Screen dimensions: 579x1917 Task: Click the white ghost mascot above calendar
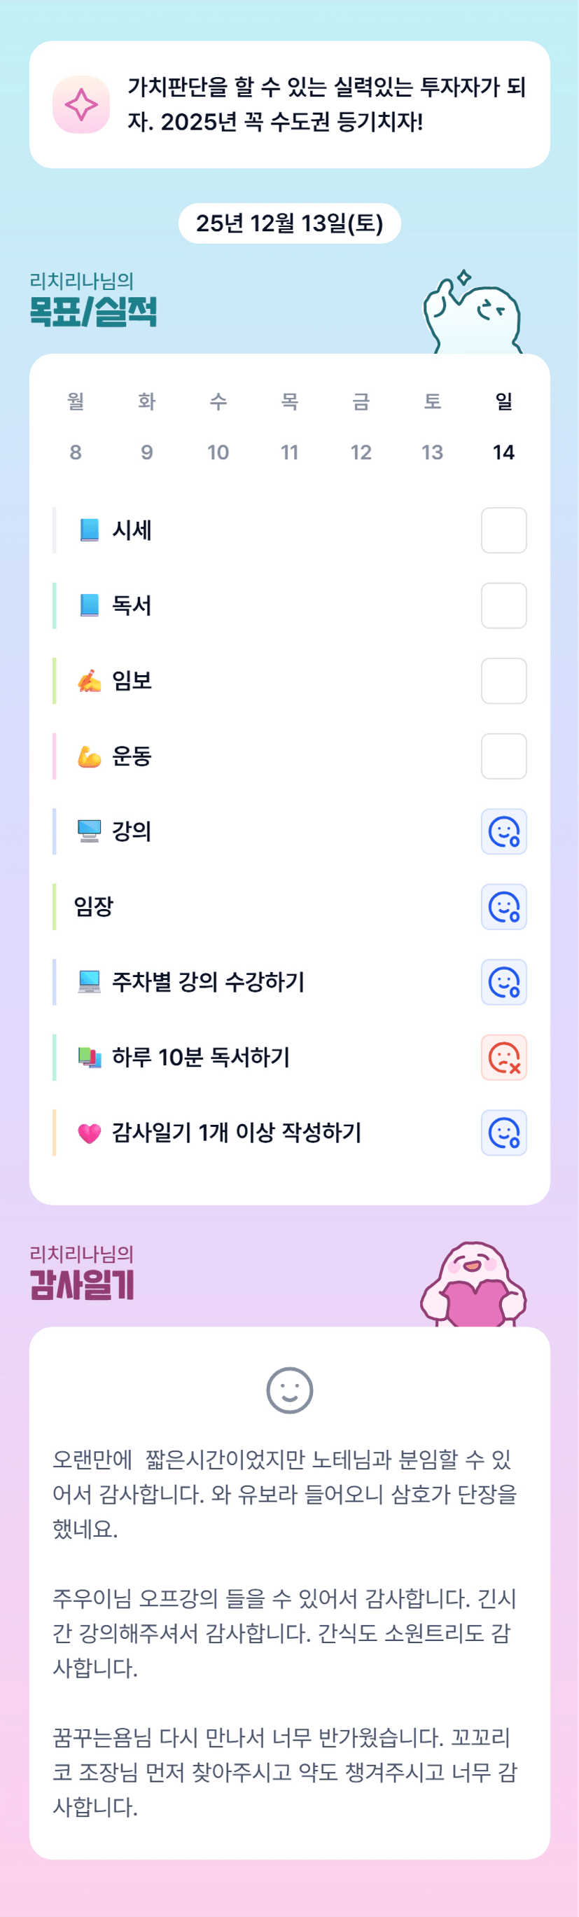click(473, 314)
